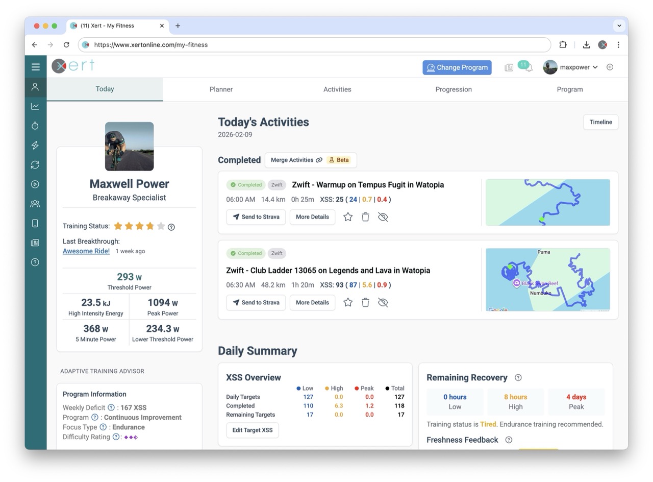This screenshot has width=653, height=482.
Task: Open the stopwatch icon in the sidebar
Action: 35,126
